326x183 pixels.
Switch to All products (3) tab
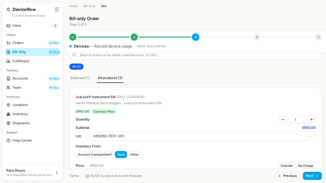click(110, 78)
